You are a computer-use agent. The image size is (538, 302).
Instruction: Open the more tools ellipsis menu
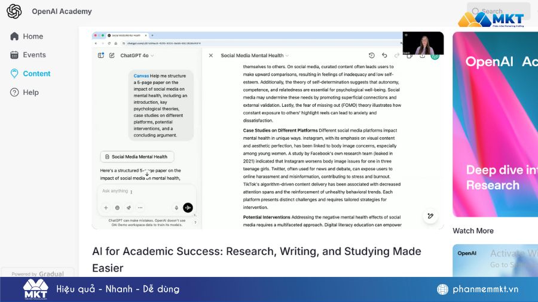tap(140, 208)
